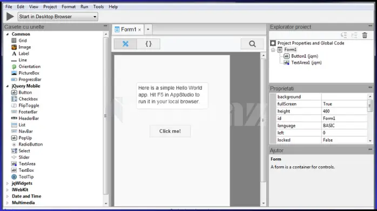This screenshot has width=377, height=211.
Task: Edit the fullScreen property value True
Action: coord(344,104)
